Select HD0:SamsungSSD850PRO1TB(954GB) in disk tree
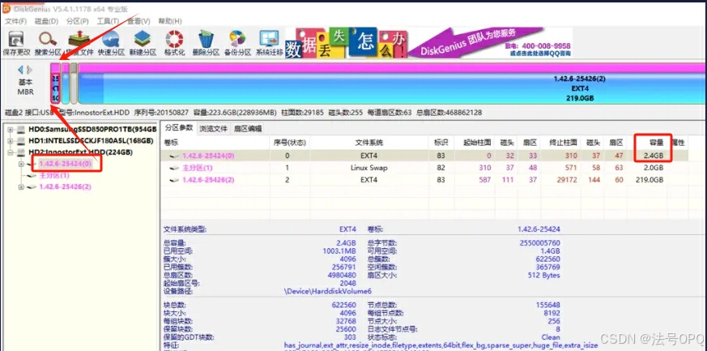The image size is (707, 351). click(92, 130)
